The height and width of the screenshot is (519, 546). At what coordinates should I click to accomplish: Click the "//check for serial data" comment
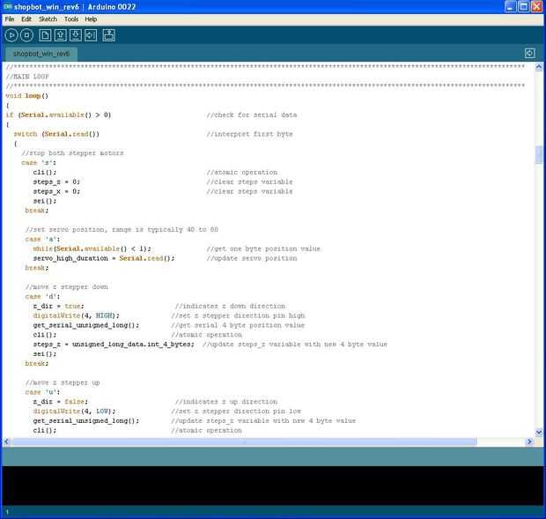point(252,115)
